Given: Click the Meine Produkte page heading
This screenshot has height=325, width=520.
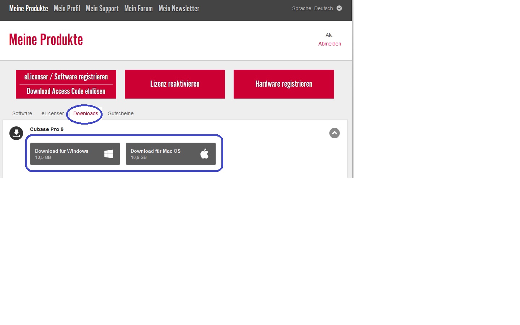Looking at the screenshot, I should pos(46,40).
